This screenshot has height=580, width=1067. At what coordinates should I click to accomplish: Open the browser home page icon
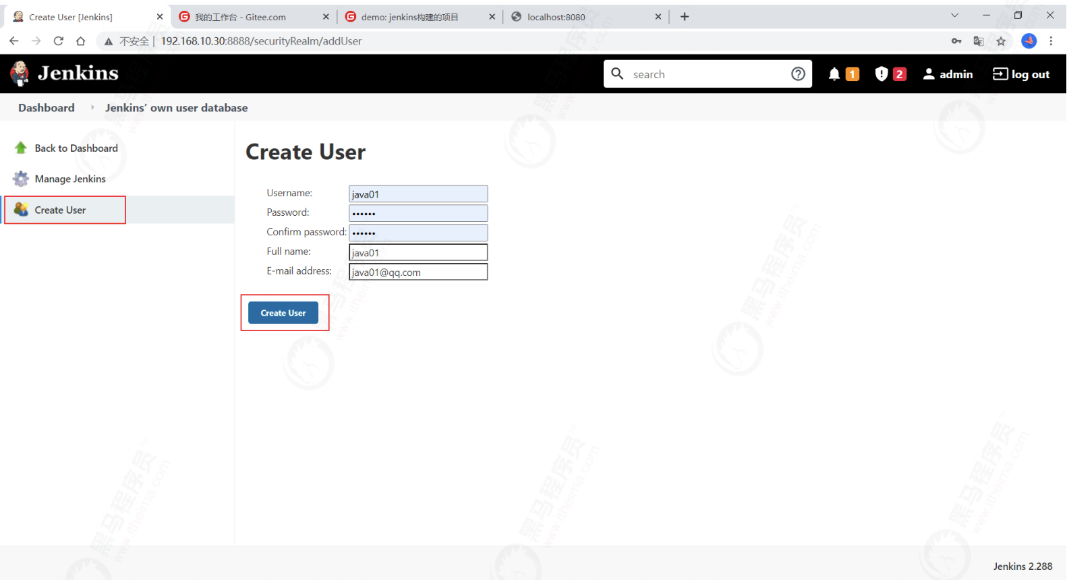81,41
